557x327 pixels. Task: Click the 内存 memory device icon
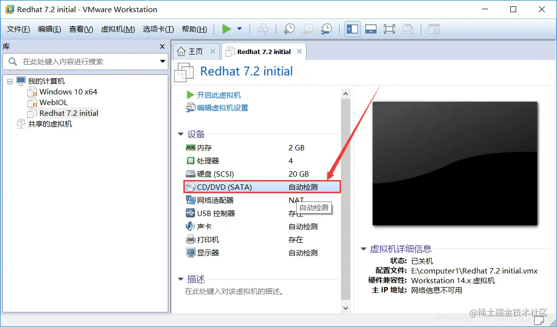pyautogui.click(x=190, y=147)
